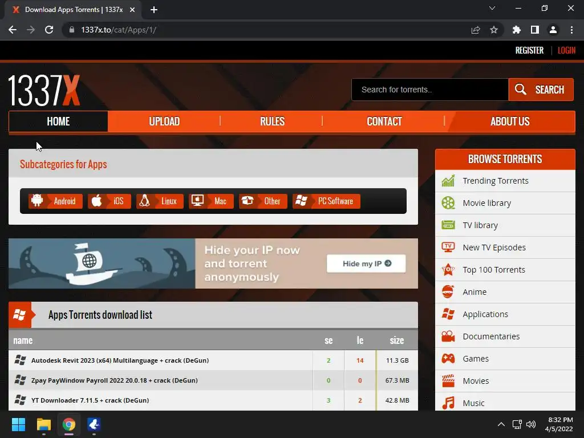Click the Chrome taskbar icon
This screenshot has height=438, width=584.
click(x=69, y=424)
